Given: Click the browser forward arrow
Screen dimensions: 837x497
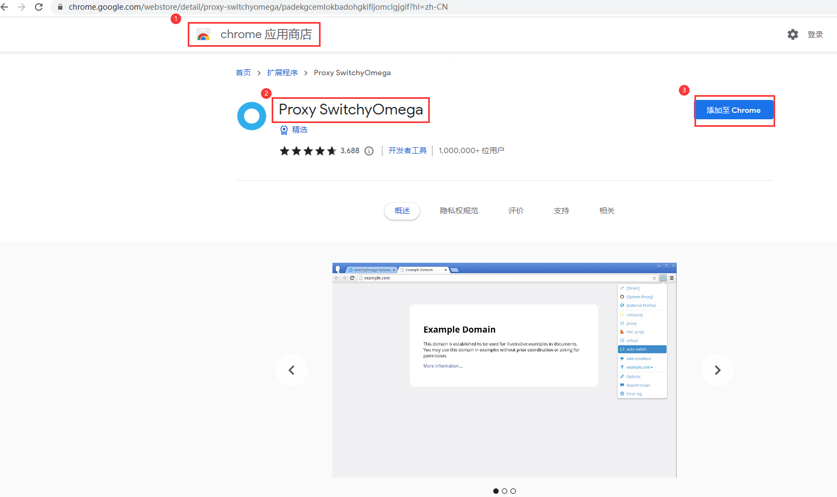Looking at the screenshot, I should coord(22,7).
